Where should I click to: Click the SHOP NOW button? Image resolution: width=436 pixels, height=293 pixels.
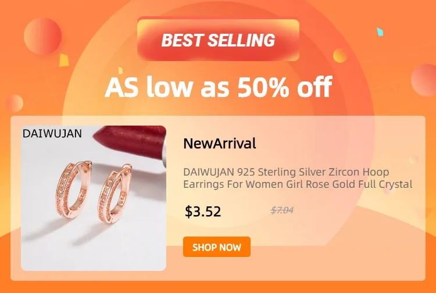217,247
